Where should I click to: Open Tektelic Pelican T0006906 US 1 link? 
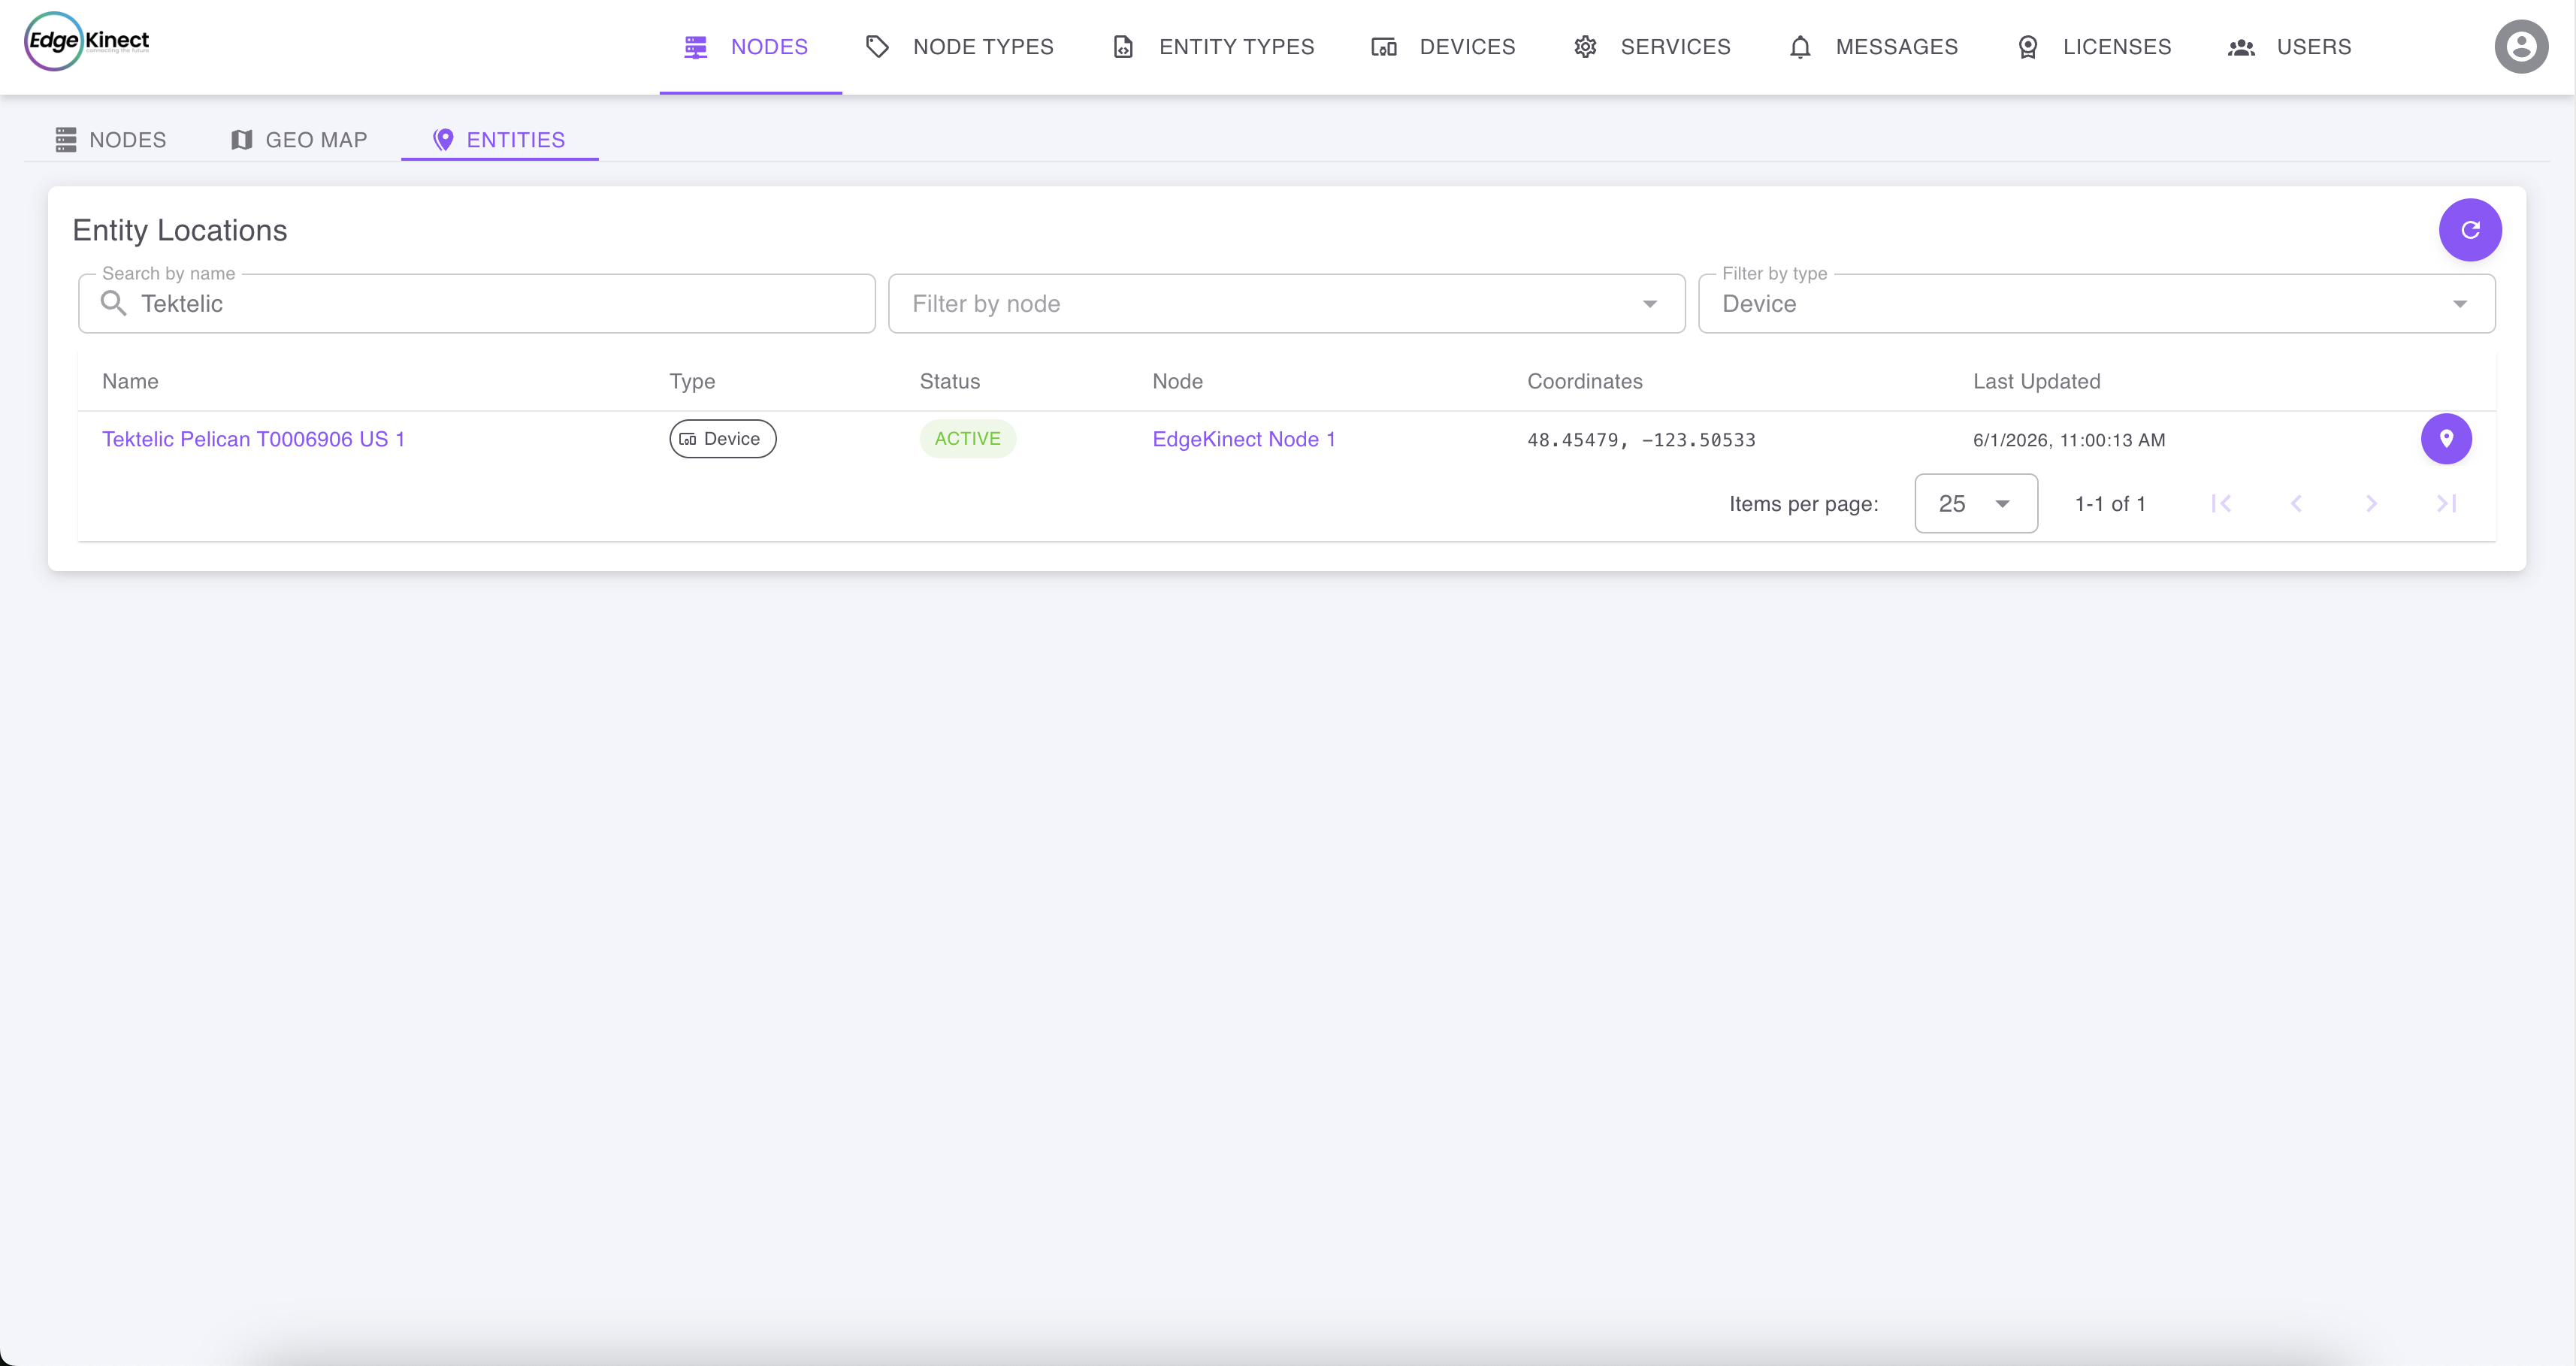pyautogui.click(x=254, y=439)
